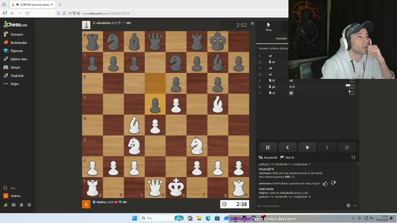Give thumbs up for swimtenn sportsmanship

[x=325, y=183]
